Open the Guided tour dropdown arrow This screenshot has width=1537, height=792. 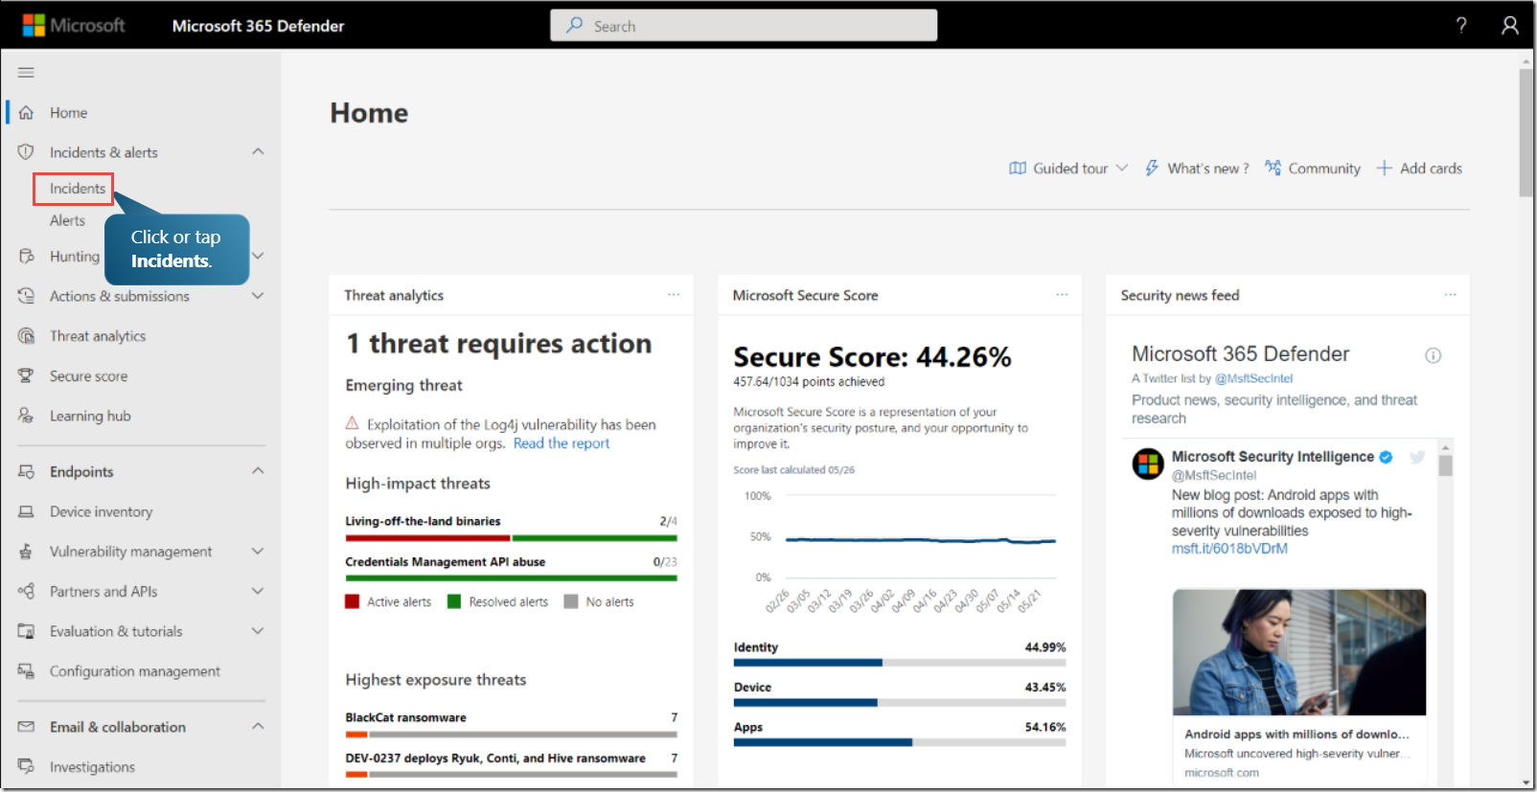pyautogui.click(x=1122, y=169)
